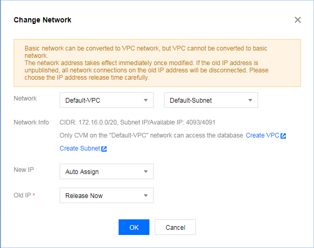Click the CIDR network info text
Image resolution: width=314 pixels, height=248 pixels.
click(x=145, y=122)
